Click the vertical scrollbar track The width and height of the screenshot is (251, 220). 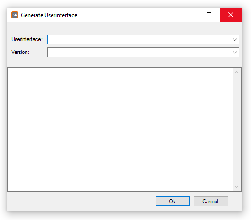click(237, 130)
